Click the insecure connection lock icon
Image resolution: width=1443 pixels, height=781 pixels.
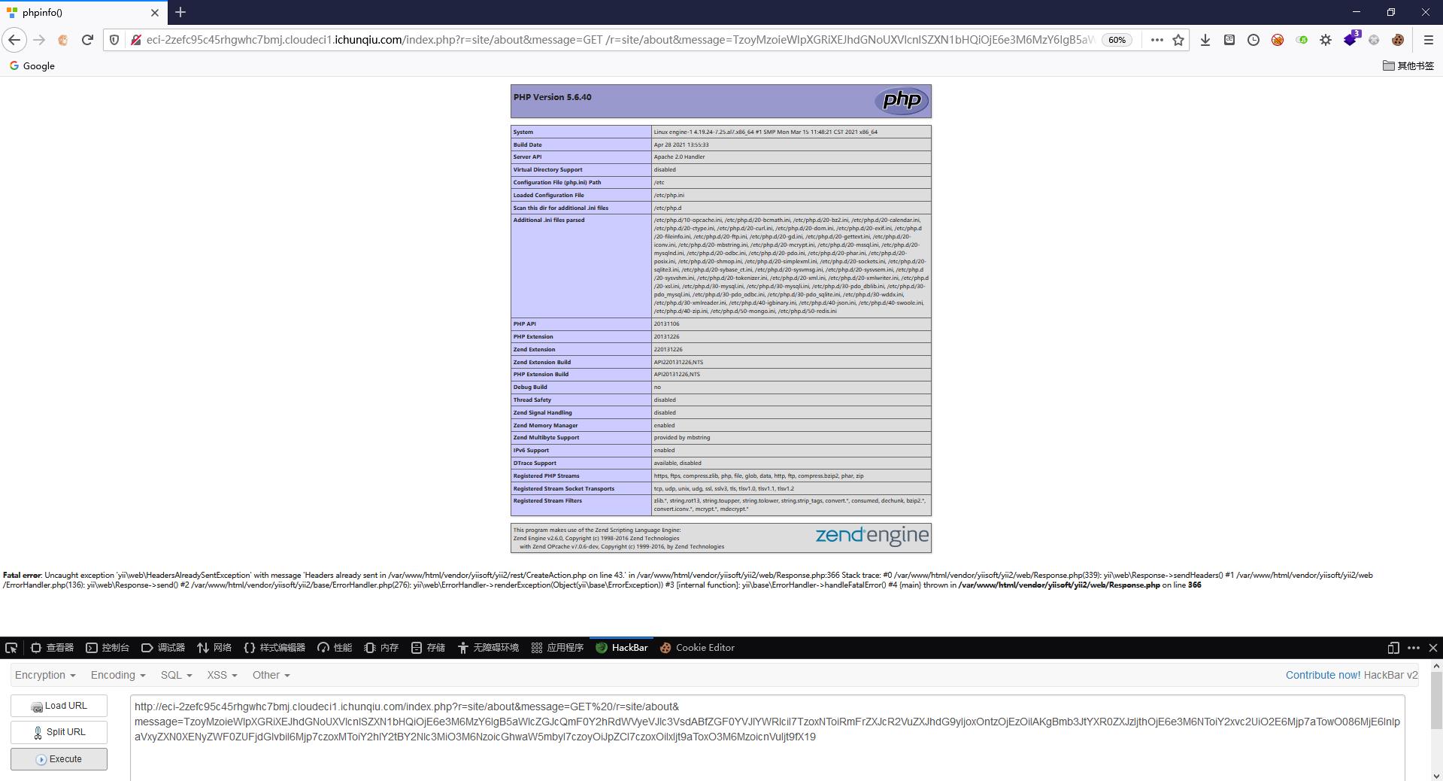coord(135,40)
